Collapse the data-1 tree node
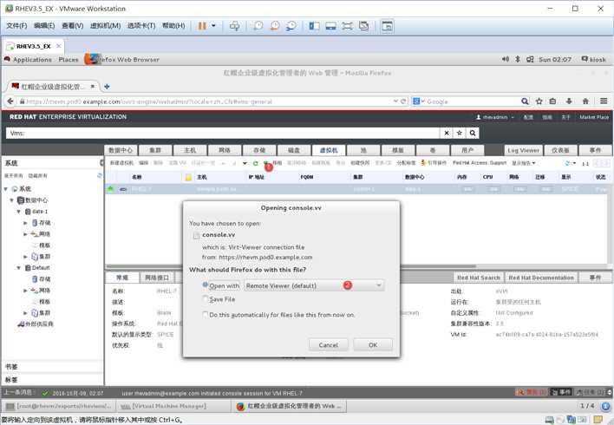614x425 pixels. [x=18, y=212]
